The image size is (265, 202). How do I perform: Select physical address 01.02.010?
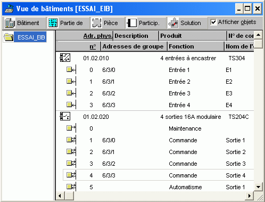tap(96, 58)
